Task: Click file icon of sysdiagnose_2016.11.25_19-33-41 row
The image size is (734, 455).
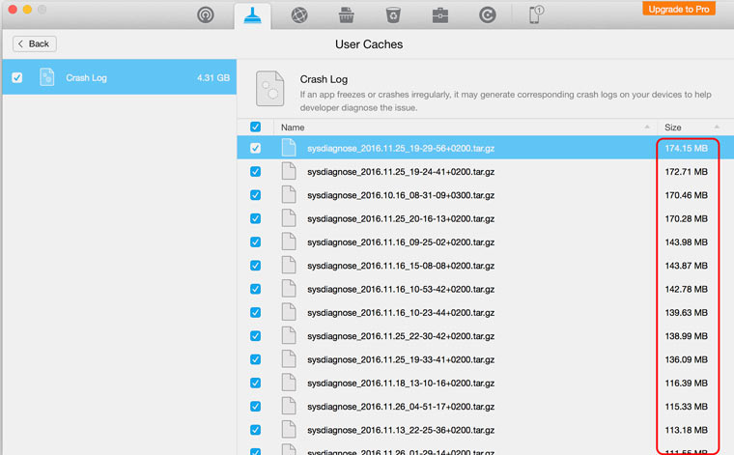Action: tap(289, 359)
